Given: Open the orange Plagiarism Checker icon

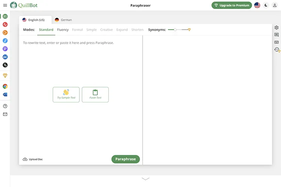Looking at the screenshot, I should (5, 33).
